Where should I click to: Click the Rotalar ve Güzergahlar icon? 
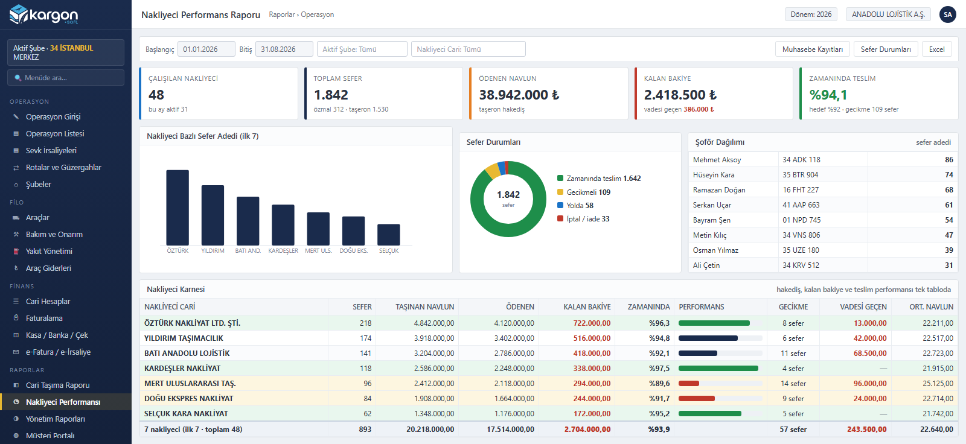click(16, 168)
